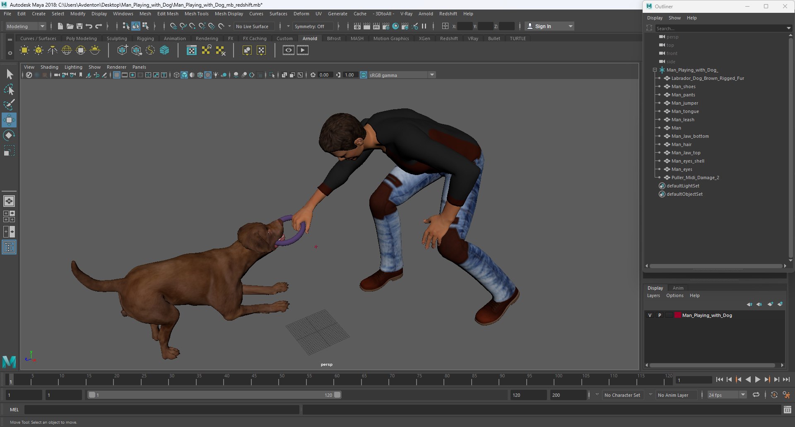Open the Modeling menu set dropdown
Image resolution: width=795 pixels, height=427 pixels.
point(26,26)
